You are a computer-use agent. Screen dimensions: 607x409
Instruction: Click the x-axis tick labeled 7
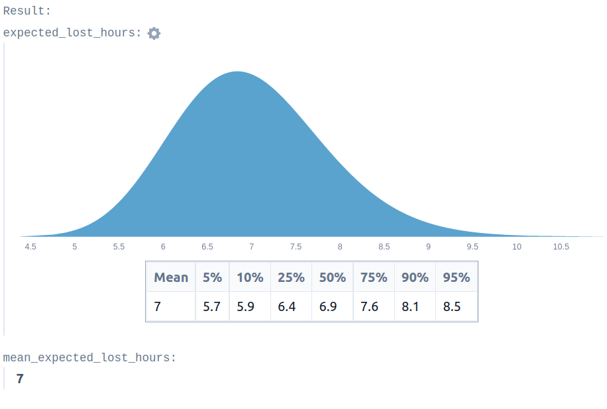click(252, 247)
